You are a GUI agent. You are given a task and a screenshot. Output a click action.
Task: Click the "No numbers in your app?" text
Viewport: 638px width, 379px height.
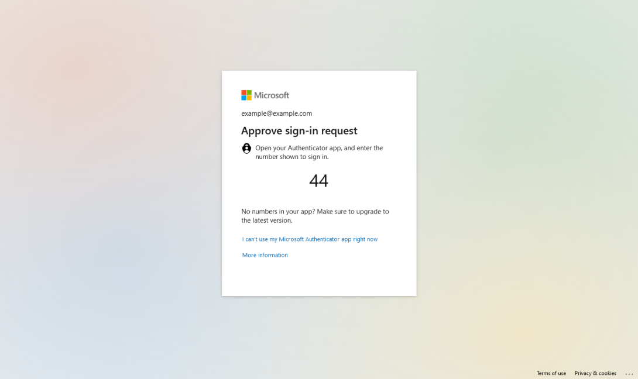(x=278, y=212)
